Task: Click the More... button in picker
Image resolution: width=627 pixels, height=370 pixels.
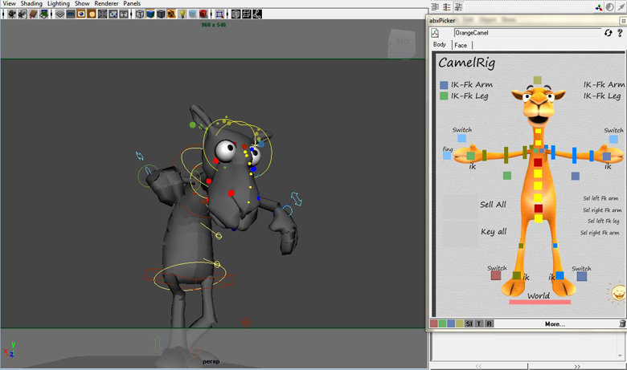Action: 555,324
